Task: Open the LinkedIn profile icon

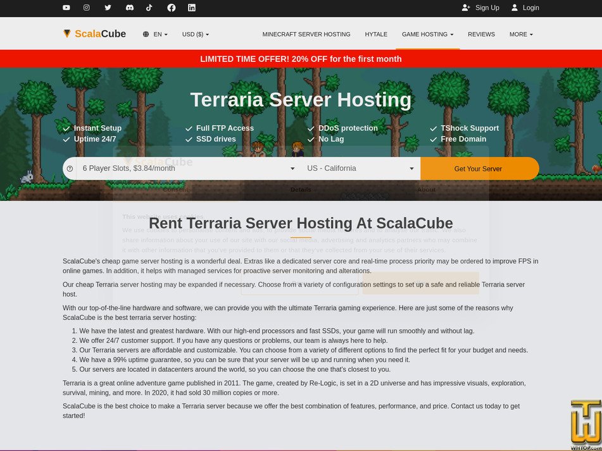Action: pyautogui.click(x=191, y=8)
